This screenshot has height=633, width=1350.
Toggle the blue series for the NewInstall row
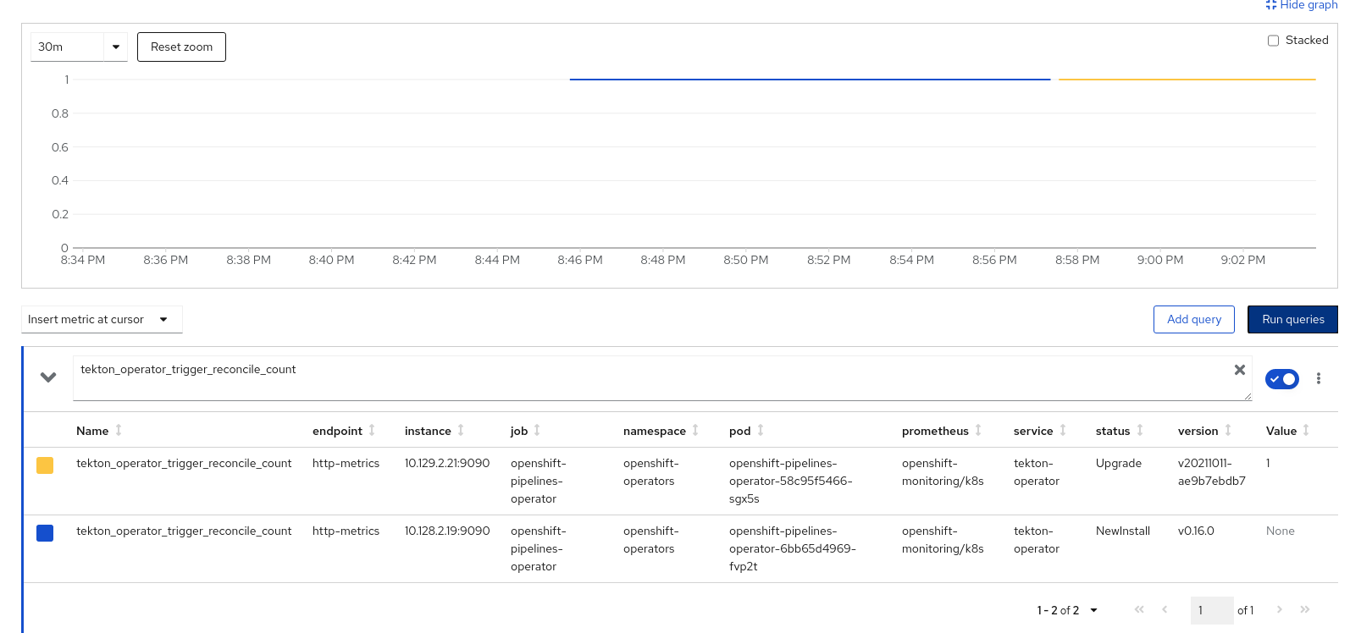point(45,533)
